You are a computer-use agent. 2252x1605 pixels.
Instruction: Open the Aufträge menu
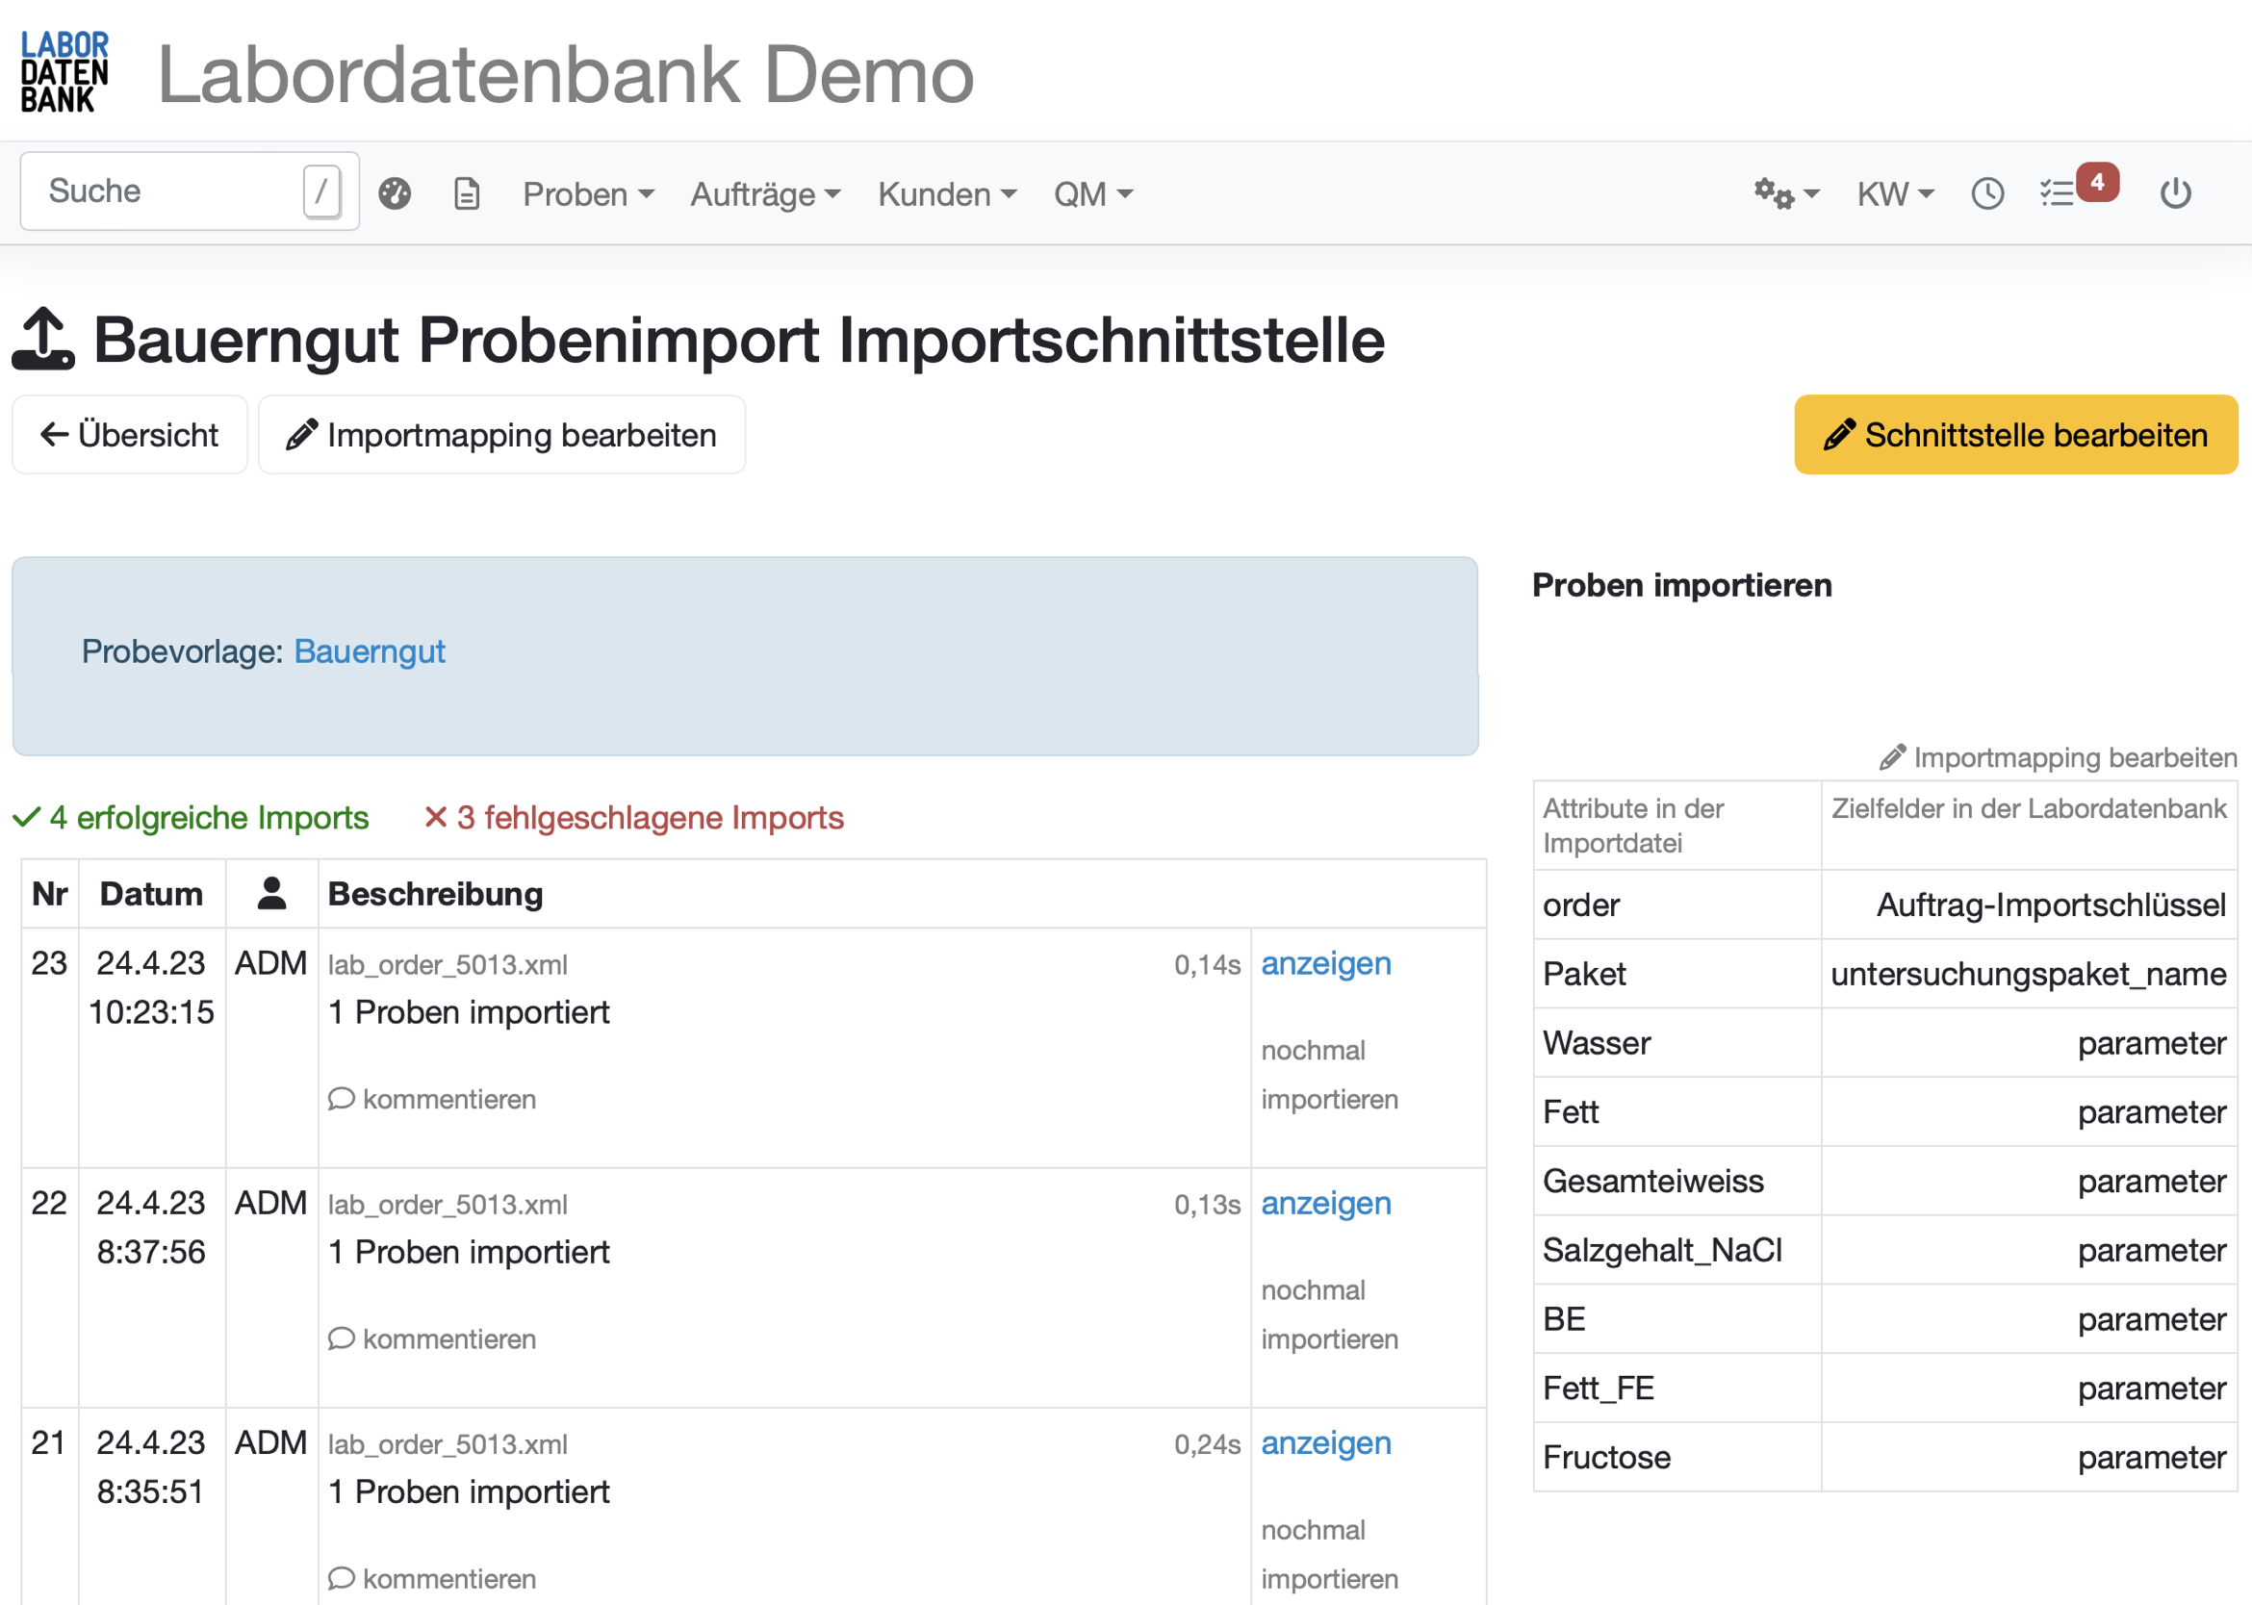click(764, 193)
